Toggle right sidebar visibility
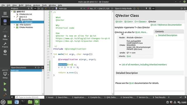This screenshot has width=187, height=105. pyautogui.click(x=185, y=97)
